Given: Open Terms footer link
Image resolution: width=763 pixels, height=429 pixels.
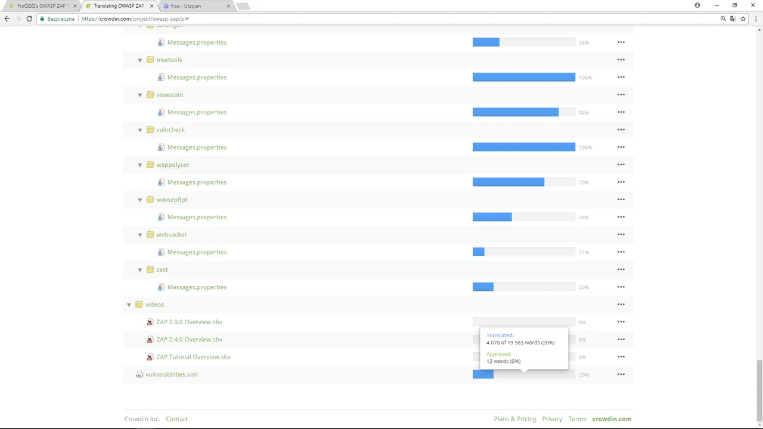Looking at the screenshot, I should coord(577,419).
